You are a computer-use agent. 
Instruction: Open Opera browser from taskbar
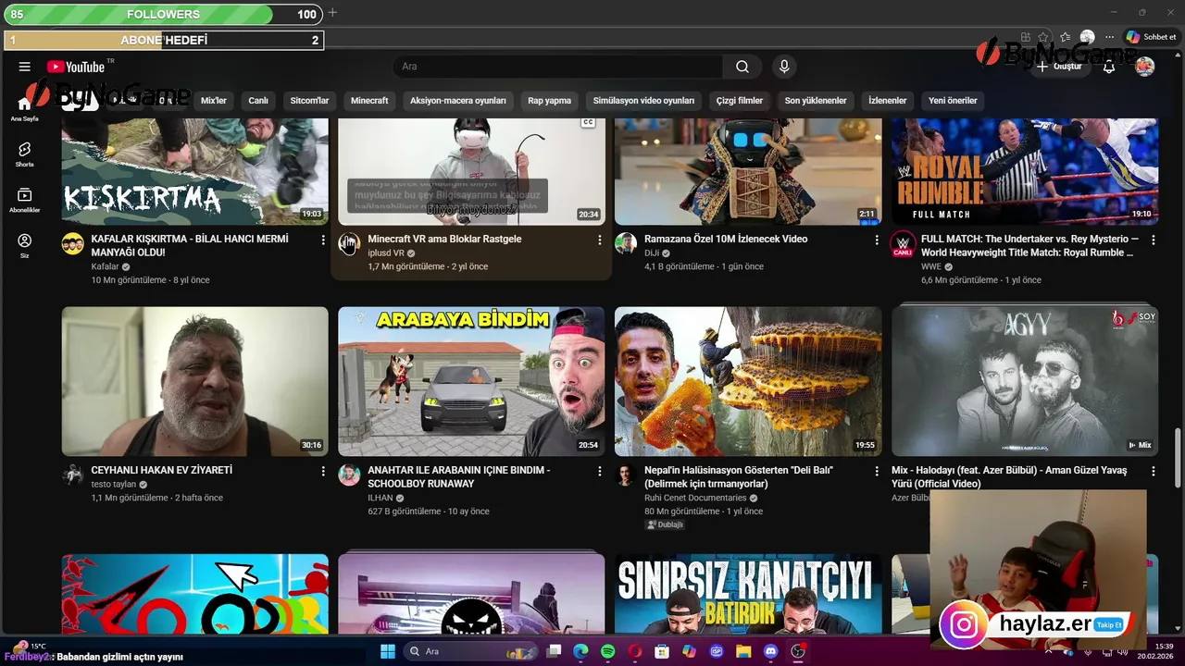click(x=635, y=651)
